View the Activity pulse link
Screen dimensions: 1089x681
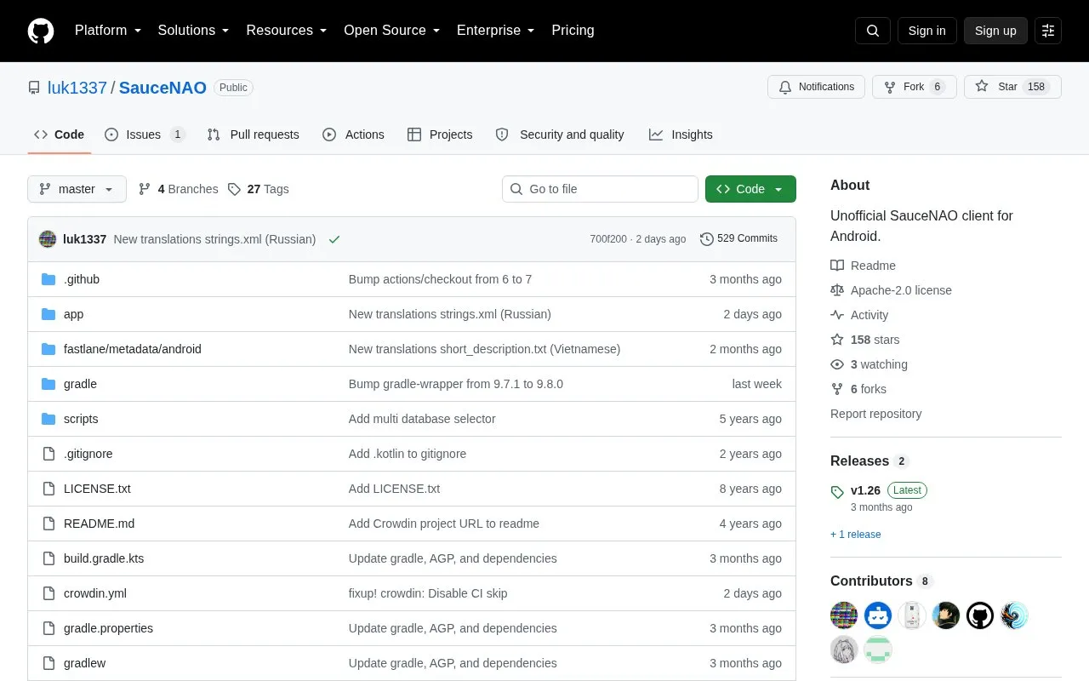point(859,315)
